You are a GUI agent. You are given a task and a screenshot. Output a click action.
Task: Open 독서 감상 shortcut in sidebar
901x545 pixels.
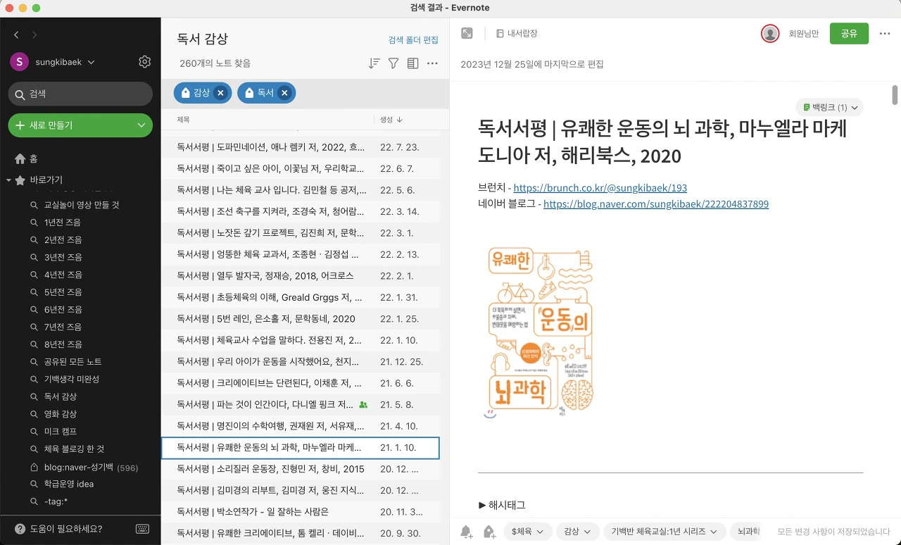pyautogui.click(x=61, y=396)
